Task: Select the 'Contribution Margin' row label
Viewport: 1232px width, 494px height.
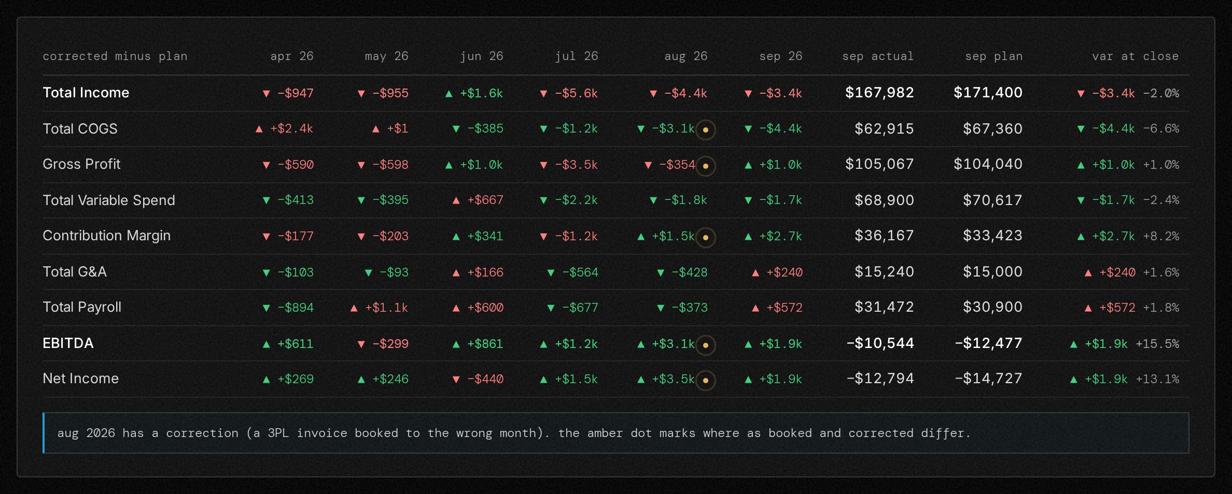Action: (x=107, y=236)
